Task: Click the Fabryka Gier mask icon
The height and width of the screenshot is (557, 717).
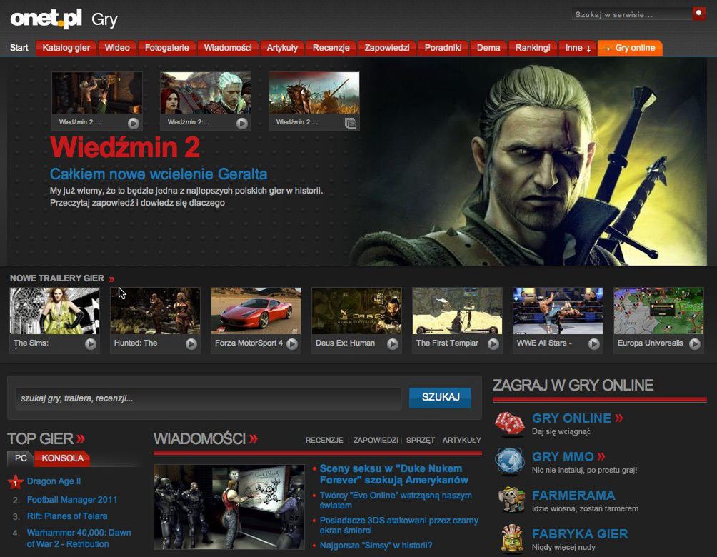Action: 512,538
